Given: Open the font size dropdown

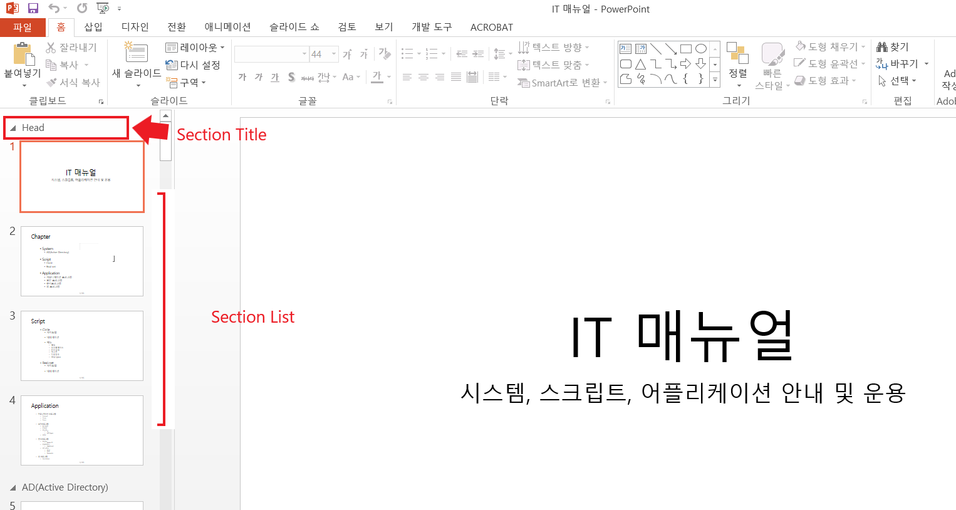Looking at the screenshot, I should pos(333,53).
